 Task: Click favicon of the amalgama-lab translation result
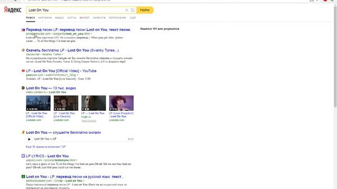click(23, 30)
